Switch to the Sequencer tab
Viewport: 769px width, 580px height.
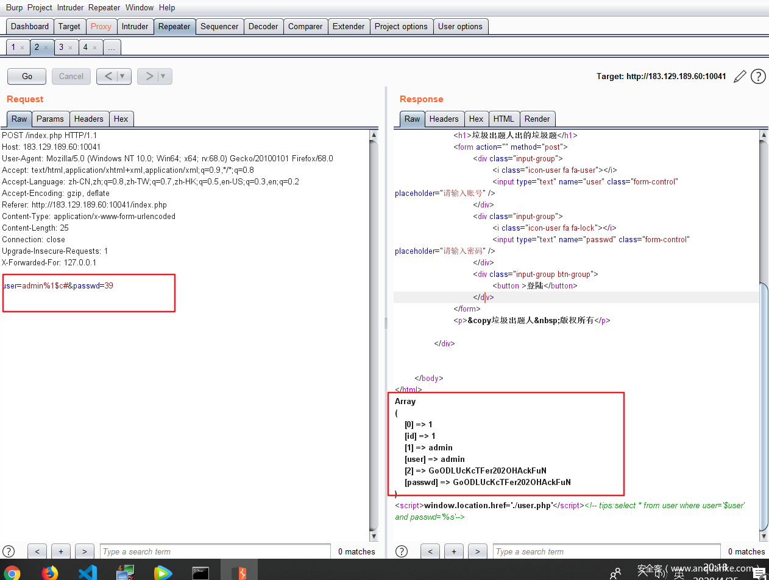[219, 26]
